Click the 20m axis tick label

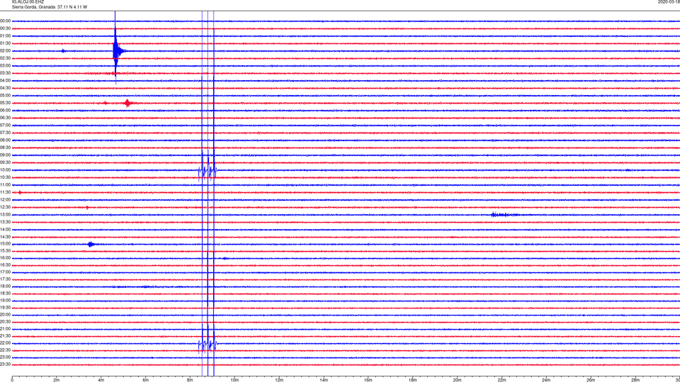click(457, 380)
